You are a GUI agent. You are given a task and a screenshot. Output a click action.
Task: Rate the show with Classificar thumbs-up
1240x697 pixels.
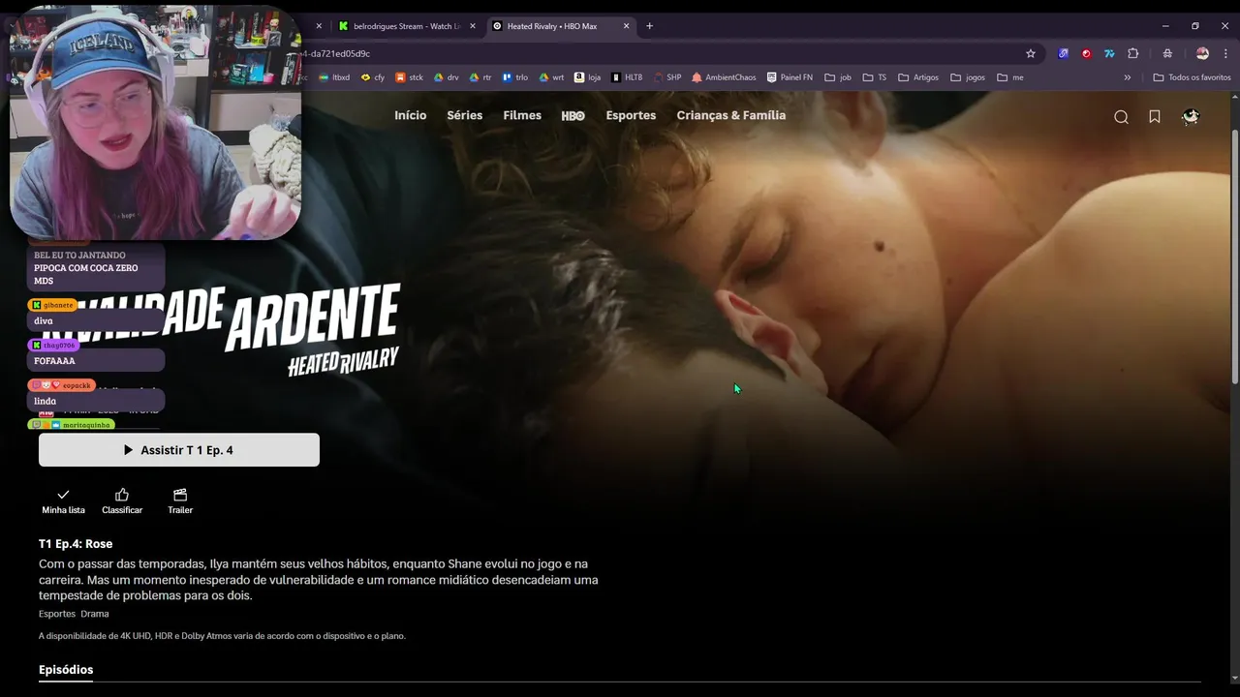coord(122,501)
